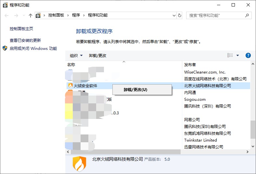Select 东莞凯鸿网络科技有限公司 row
This screenshot has height=174, width=256.
(x=208, y=133)
